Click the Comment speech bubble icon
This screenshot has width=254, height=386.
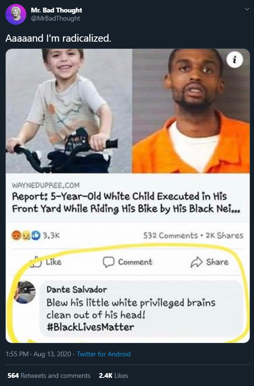108,262
